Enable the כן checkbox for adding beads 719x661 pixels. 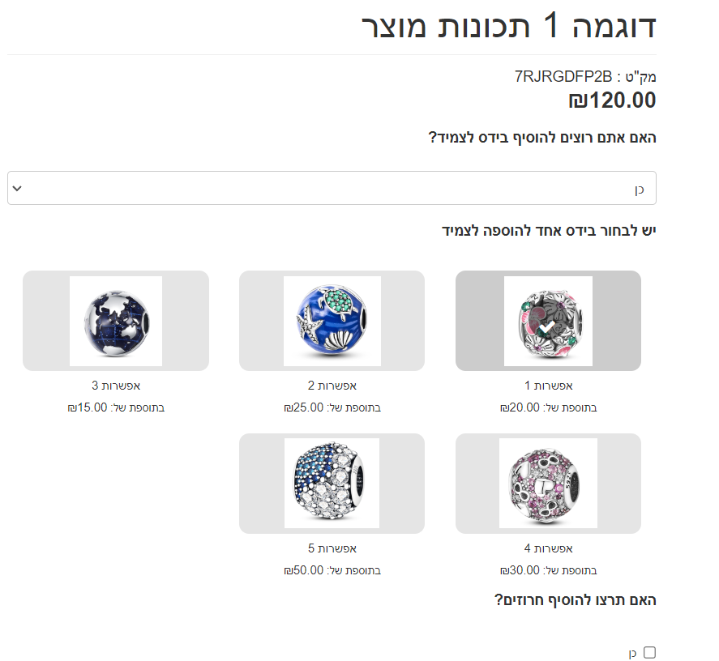[x=649, y=652]
